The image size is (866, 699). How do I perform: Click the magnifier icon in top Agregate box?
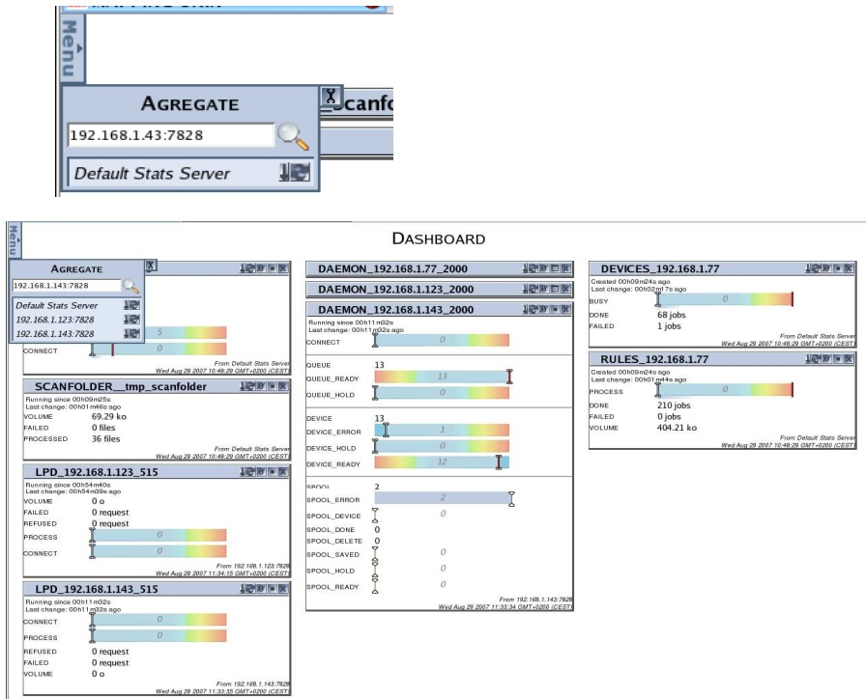(x=293, y=137)
